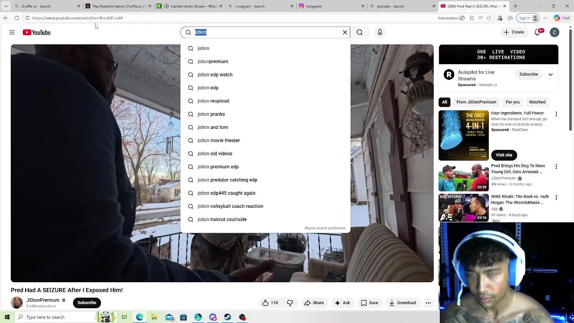
Task: Open Copilot Chat in the browser
Action: coord(561,18)
